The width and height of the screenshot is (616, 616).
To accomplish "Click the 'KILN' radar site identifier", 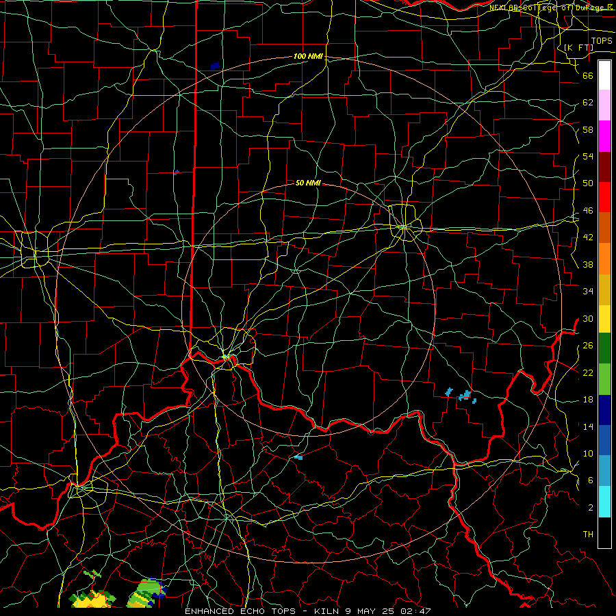I will (329, 611).
